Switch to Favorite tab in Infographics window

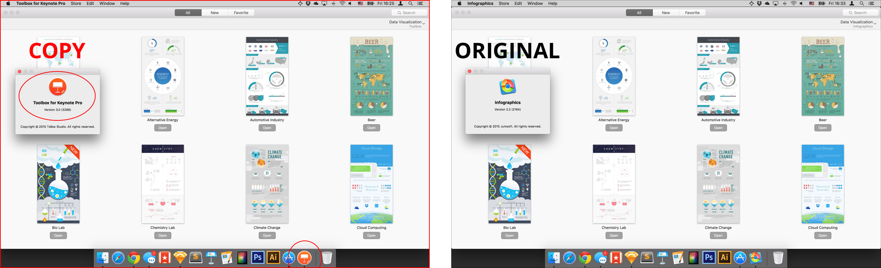click(x=692, y=13)
